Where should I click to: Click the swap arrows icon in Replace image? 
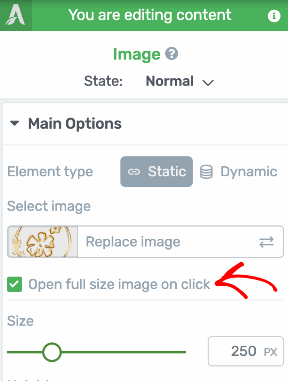click(266, 242)
